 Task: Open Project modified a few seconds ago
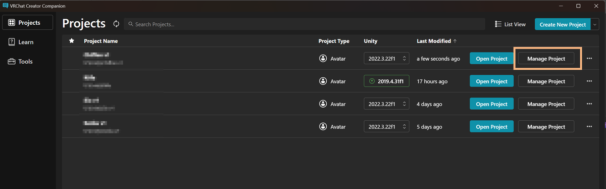coord(491,59)
